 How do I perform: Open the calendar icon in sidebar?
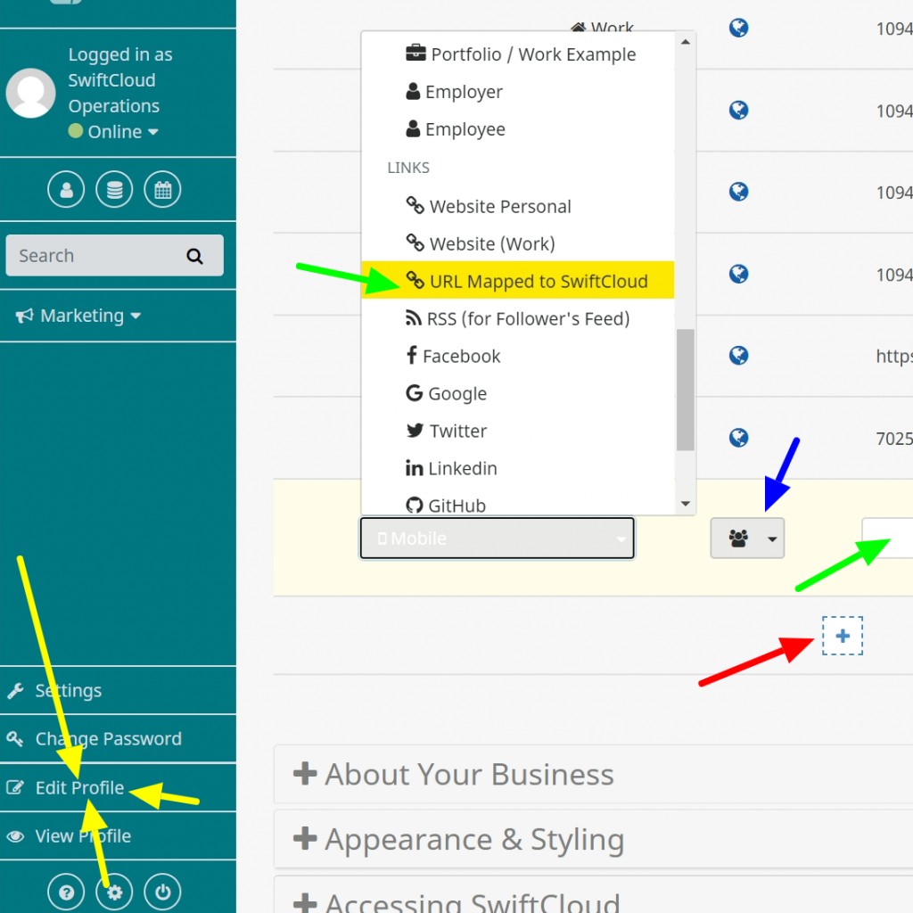click(162, 189)
